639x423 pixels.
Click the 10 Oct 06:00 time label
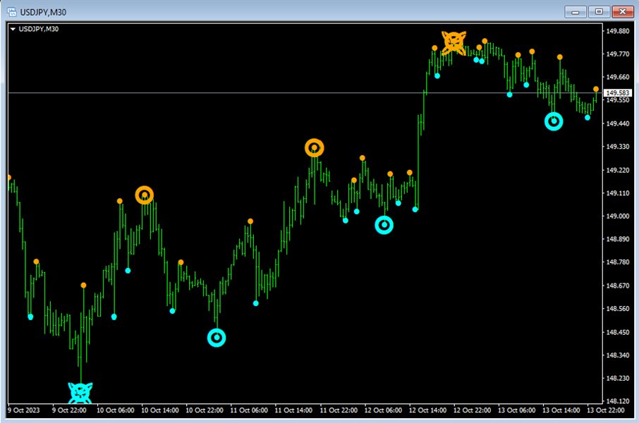pos(116,410)
